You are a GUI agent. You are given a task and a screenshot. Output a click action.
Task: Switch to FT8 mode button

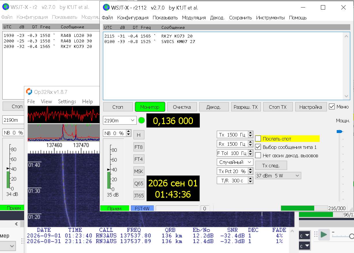(139, 147)
